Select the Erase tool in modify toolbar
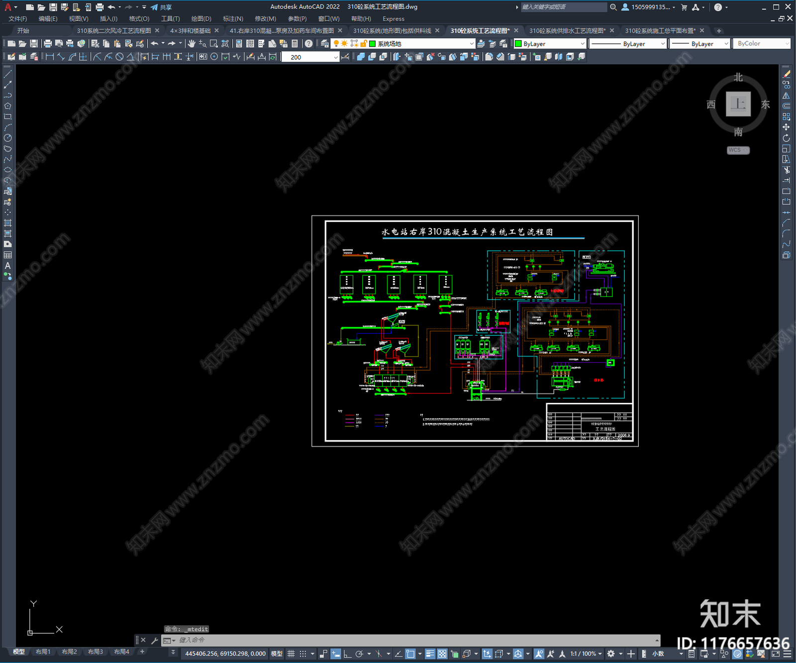 point(786,74)
